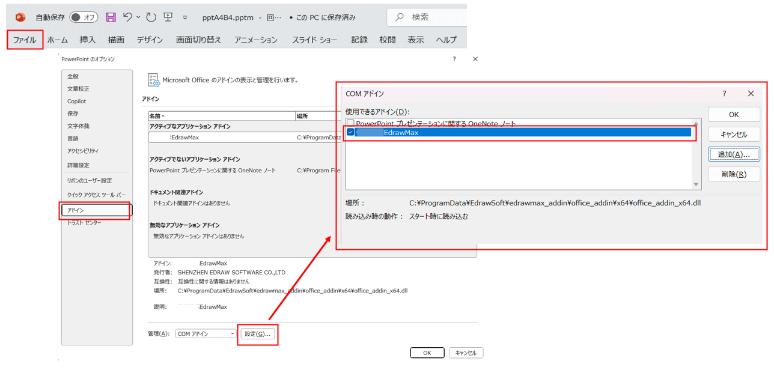The height and width of the screenshot is (370, 774).
Task: Click the Save icon in Quick Access toolbar
Action: click(x=110, y=17)
